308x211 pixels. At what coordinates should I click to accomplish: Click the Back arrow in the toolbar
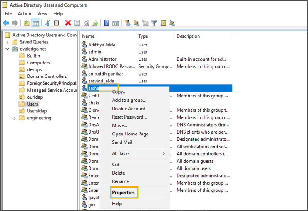tap(6, 23)
